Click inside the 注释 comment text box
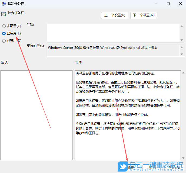 tap(113, 33)
